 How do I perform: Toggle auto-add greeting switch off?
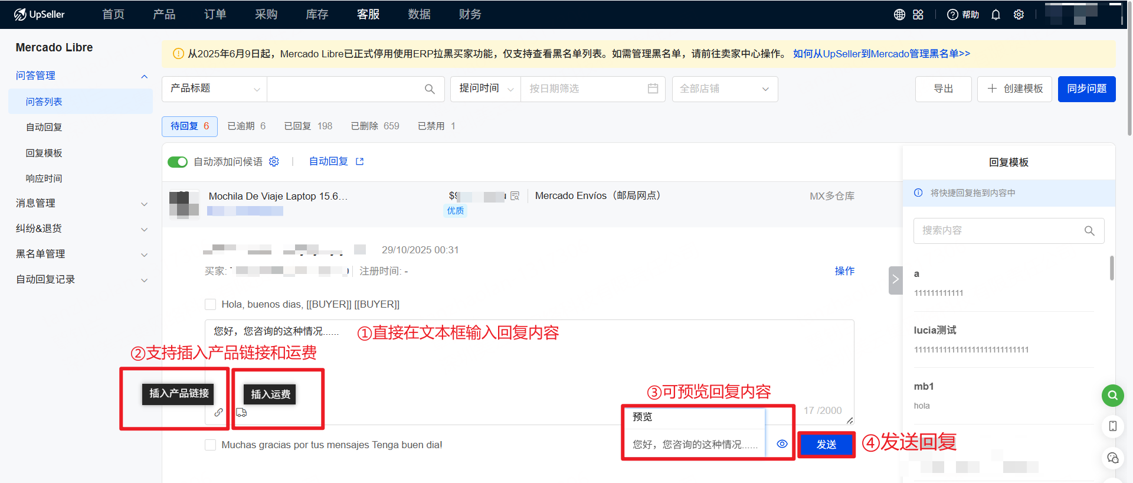(178, 162)
